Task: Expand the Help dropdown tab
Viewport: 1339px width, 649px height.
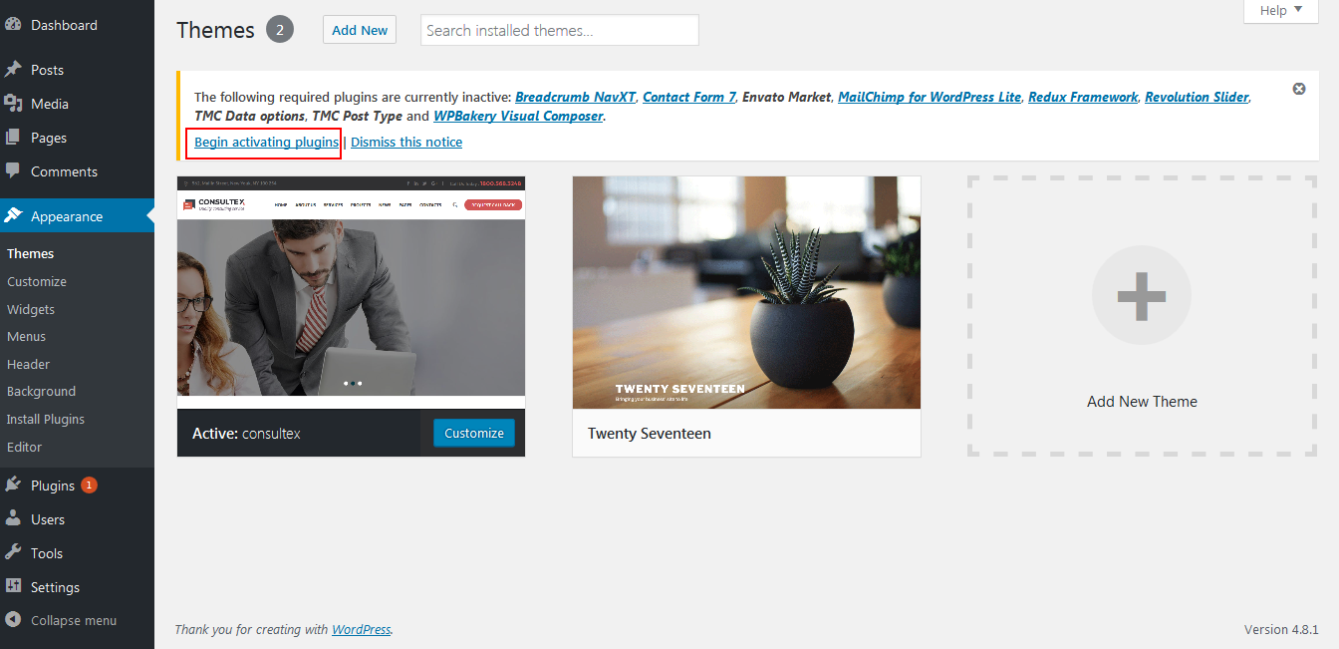Action: (x=1280, y=11)
